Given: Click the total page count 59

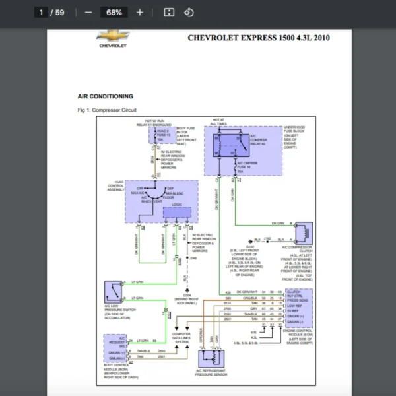Looking at the screenshot, I should (x=59, y=12).
